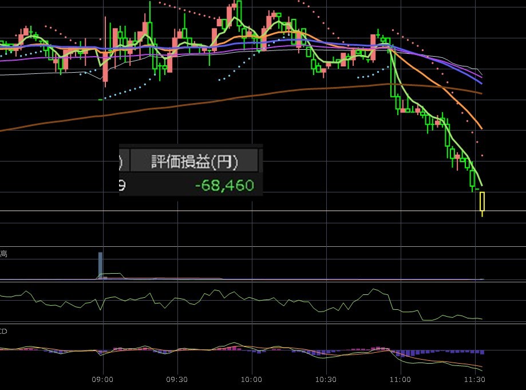This screenshot has width=526, height=390.
Task: Click the 11:00 time axis label
Action: coord(400,379)
